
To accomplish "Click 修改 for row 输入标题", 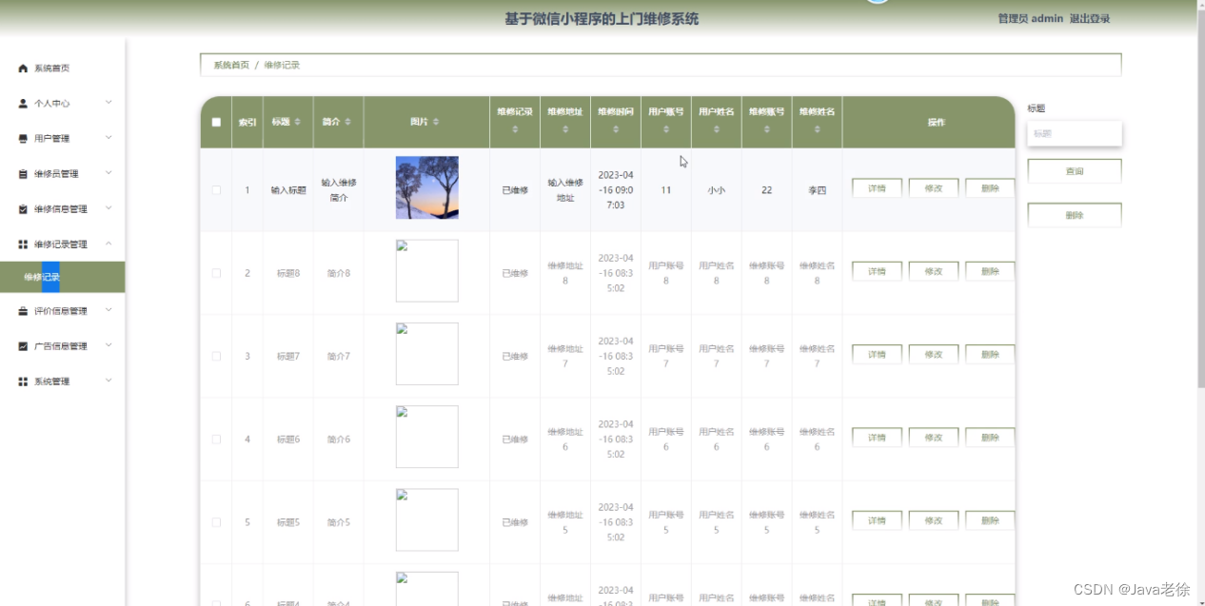I will click(934, 188).
